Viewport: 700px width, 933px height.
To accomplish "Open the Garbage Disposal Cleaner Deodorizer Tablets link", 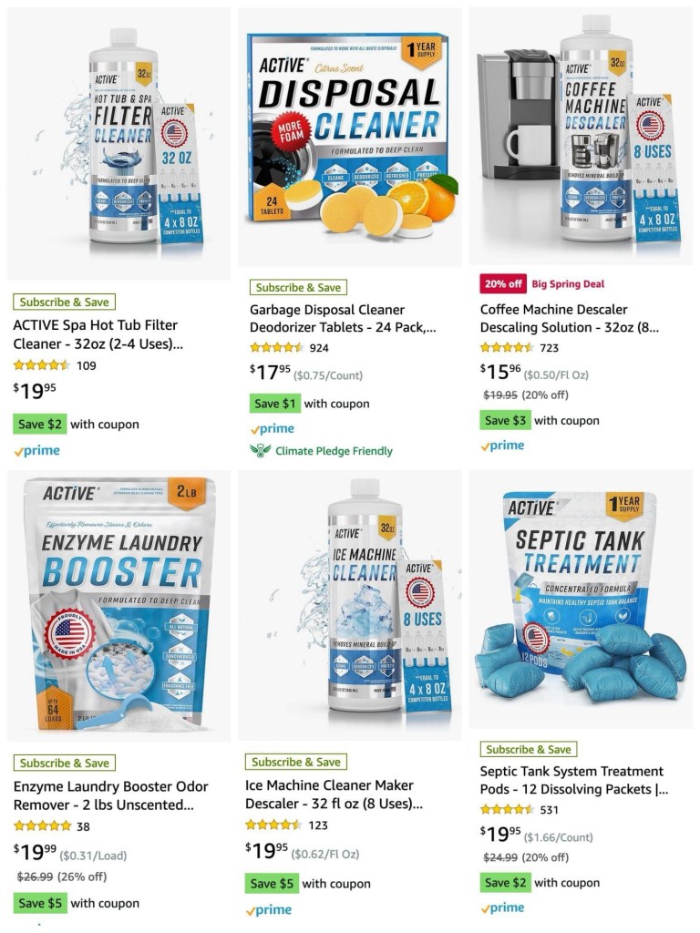I will tap(343, 318).
